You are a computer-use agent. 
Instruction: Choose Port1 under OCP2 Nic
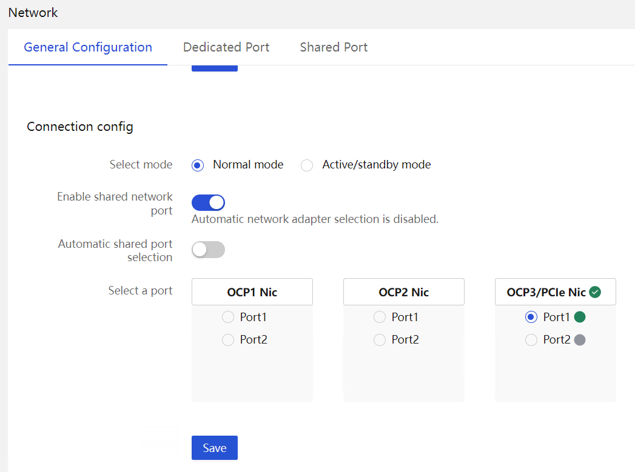pyautogui.click(x=380, y=317)
